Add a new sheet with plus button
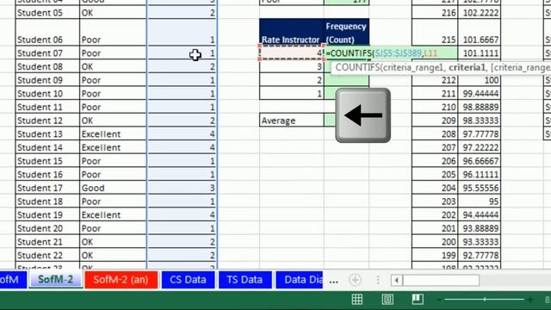The height and width of the screenshot is (310, 551). coord(355,280)
